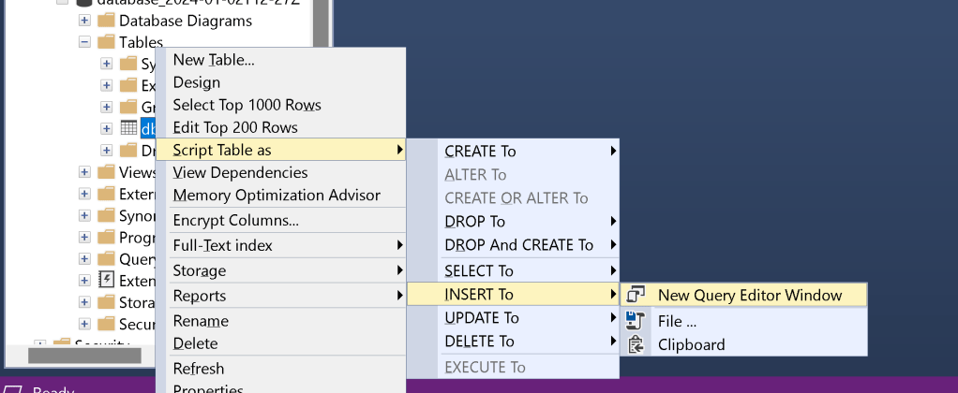Choose Select Top 1000 Rows
Viewport: 958px width, 393px height.
point(280,105)
